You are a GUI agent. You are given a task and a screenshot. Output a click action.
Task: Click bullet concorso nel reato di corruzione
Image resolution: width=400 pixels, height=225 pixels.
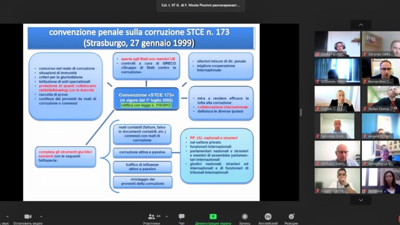click(67, 68)
